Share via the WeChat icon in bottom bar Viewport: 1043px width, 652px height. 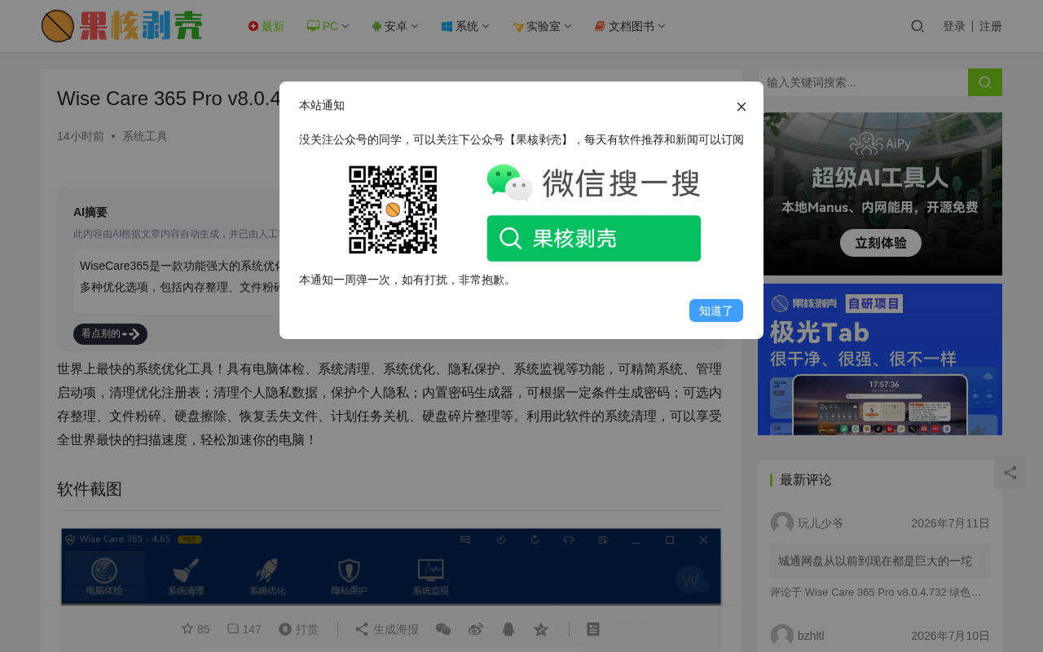[x=443, y=629]
